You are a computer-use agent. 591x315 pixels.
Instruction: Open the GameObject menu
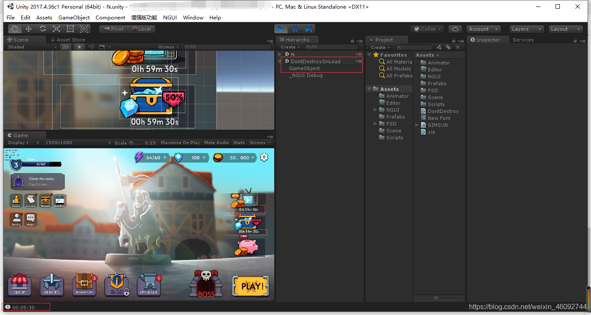[74, 17]
